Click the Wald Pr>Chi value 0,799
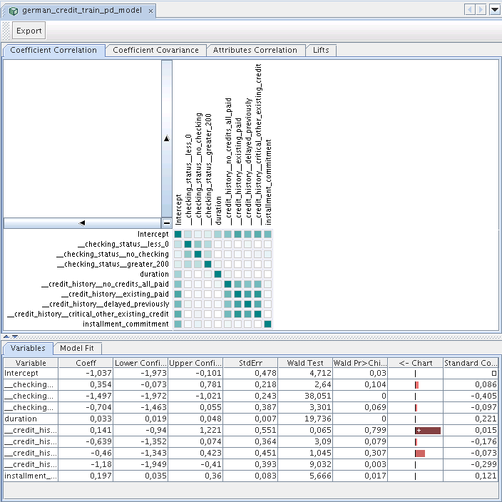 (375, 430)
